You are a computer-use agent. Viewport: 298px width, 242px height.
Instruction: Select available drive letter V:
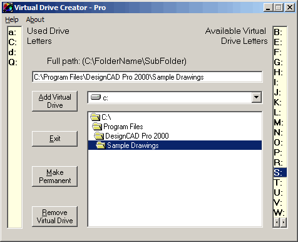[280, 203]
